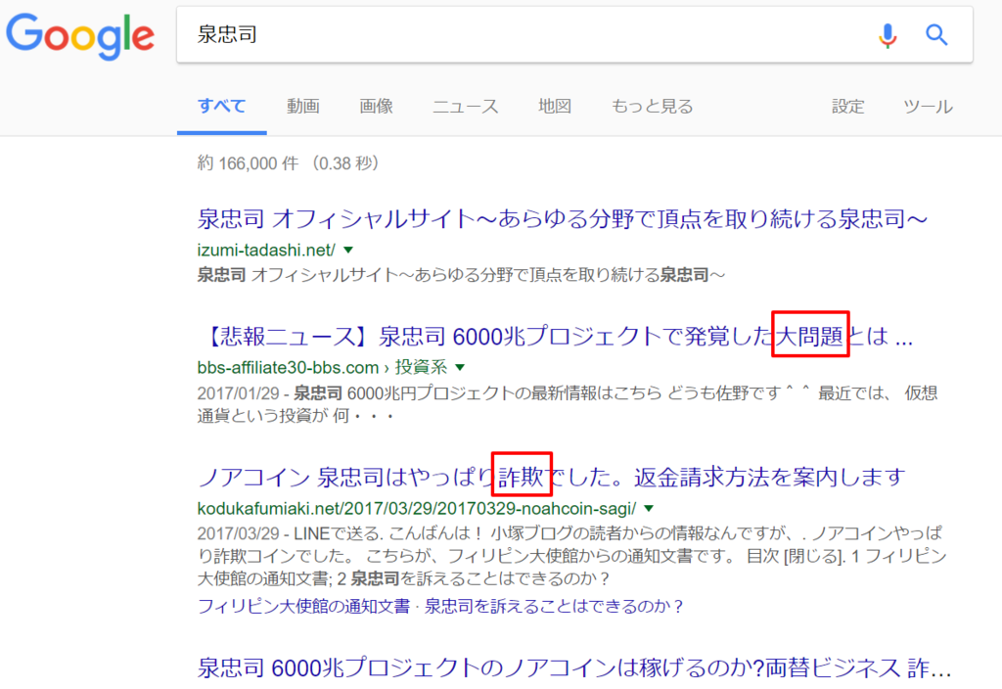Switch to the 動画 tab
1002x689 pixels.
click(x=303, y=106)
